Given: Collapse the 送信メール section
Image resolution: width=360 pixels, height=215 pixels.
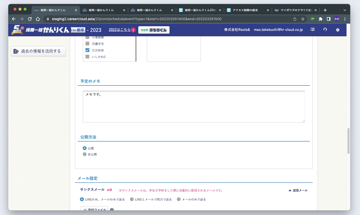Looking at the screenshot, I should point(298,190).
